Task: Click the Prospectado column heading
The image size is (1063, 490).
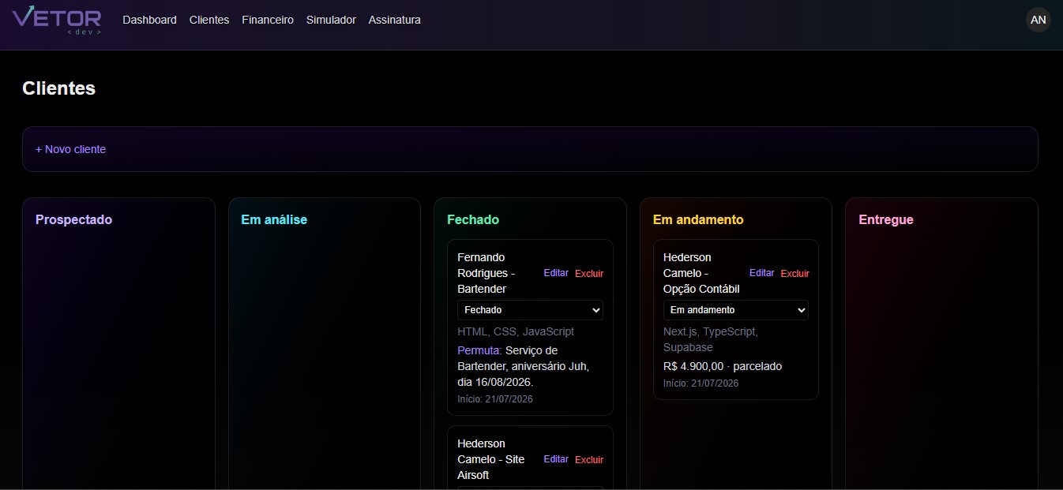Action: pyautogui.click(x=74, y=219)
